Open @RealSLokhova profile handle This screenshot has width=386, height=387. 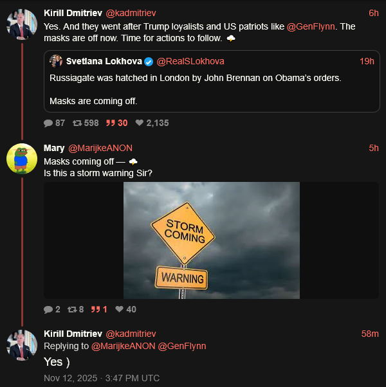tap(190, 62)
